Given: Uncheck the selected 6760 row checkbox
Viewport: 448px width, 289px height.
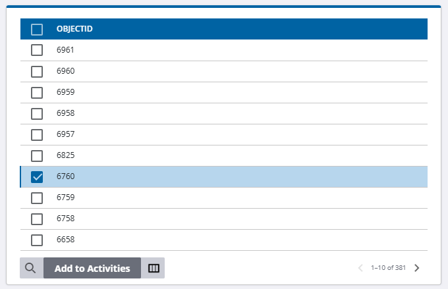Looking at the screenshot, I should point(37,176).
